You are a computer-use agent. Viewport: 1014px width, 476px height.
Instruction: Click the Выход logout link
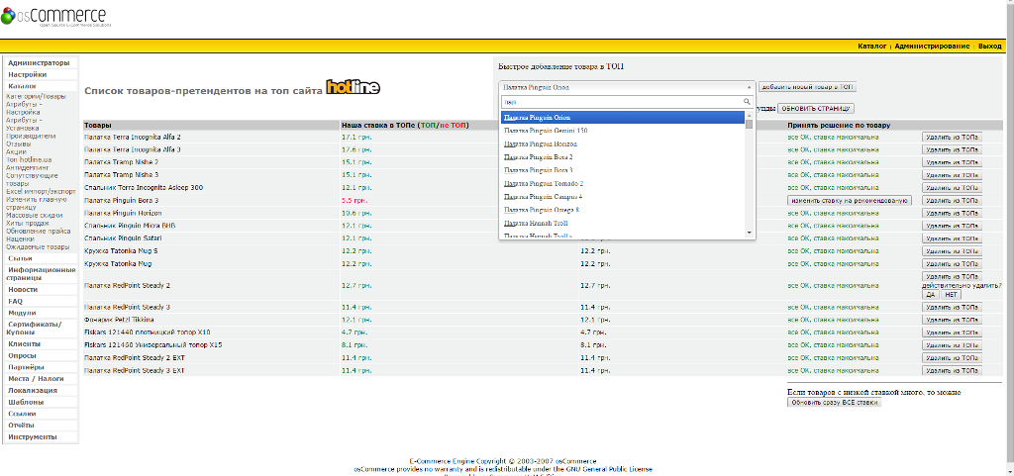click(989, 47)
